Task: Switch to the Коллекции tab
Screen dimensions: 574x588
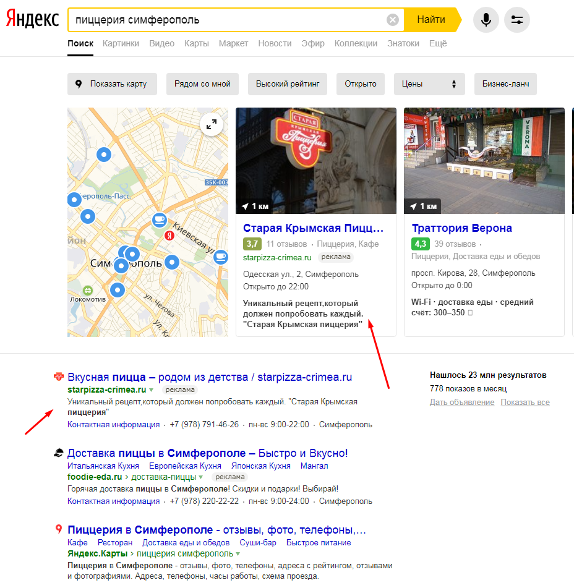Action: (356, 43)
